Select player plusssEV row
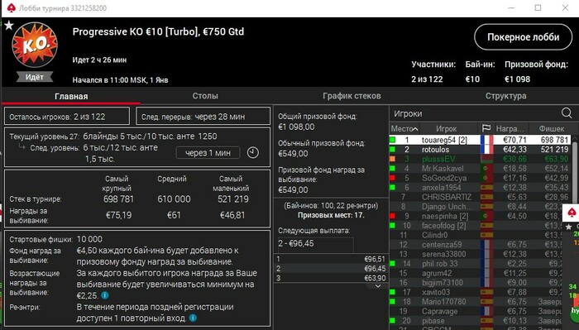Image resolution: width=579 pixels, height=330 pixels. [x=480, y=159]
